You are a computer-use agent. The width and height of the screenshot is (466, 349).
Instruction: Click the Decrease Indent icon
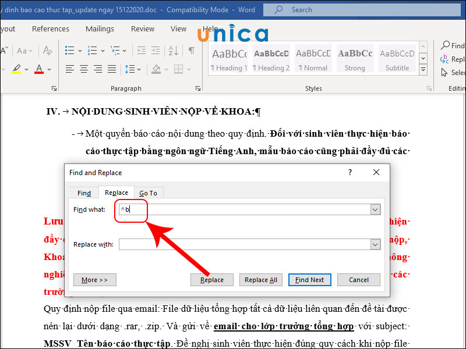pyautogui.click(x=140, y=51)
